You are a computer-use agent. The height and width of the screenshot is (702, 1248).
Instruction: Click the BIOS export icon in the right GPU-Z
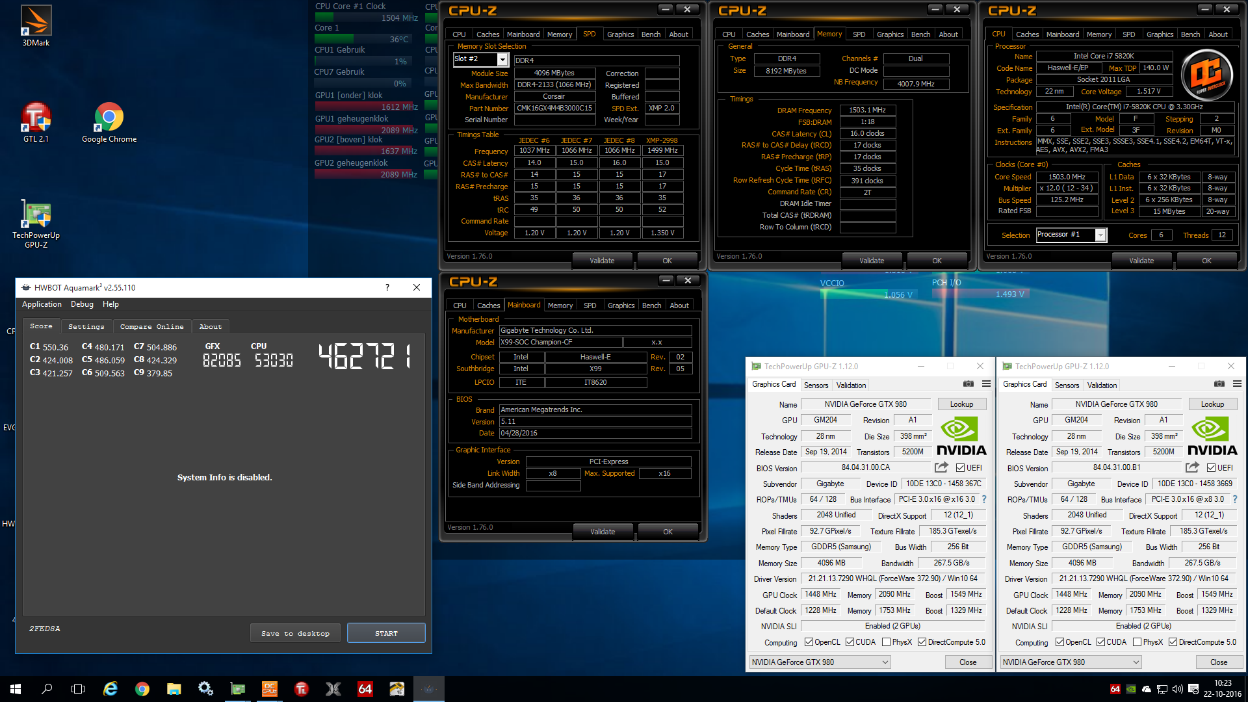pyautogui.click(x=1192, y=467)
